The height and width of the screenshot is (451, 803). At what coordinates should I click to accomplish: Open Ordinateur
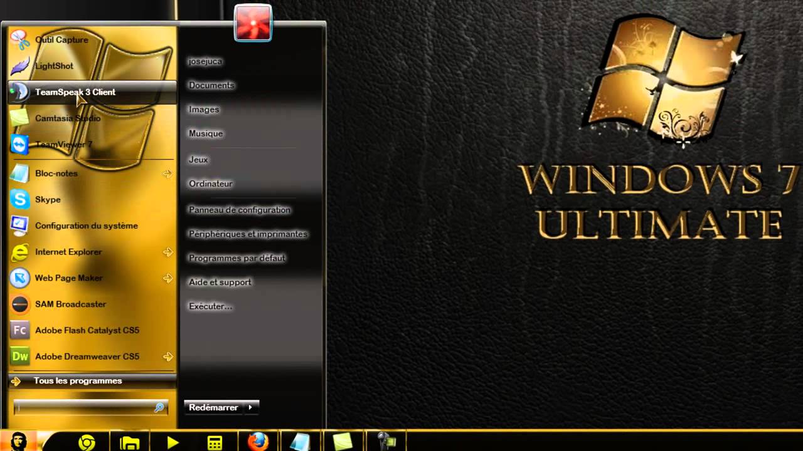[x=211, y=184]
